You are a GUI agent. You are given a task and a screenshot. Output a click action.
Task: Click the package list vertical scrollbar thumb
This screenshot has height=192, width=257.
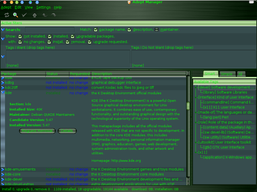click(x=188, y=105)
